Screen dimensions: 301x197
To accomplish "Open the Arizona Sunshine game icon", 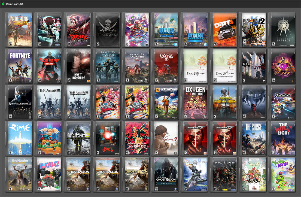I will coord(19,30).
